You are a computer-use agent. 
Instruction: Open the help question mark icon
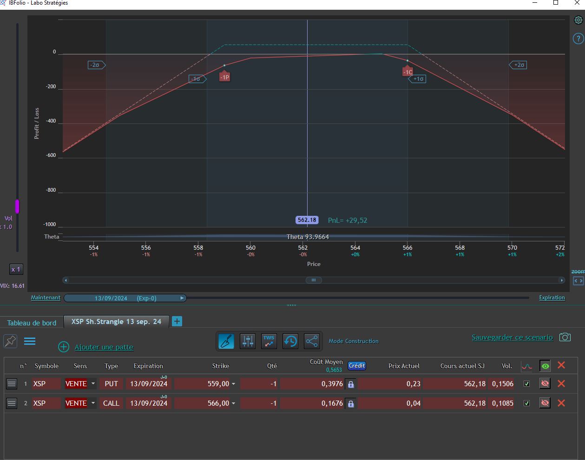(x=578, y=39)
